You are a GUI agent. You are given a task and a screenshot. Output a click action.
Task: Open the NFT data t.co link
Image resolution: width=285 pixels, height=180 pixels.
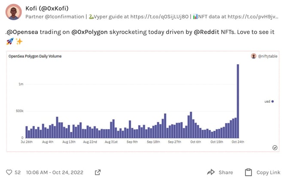[x=253, y=17]
